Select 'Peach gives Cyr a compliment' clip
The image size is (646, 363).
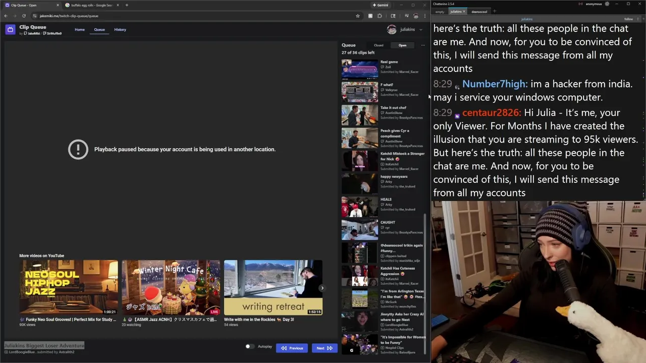click(x=383, y=137)
